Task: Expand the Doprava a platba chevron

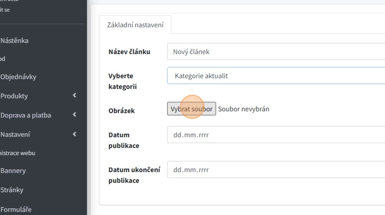Action: tap(74, 115)
